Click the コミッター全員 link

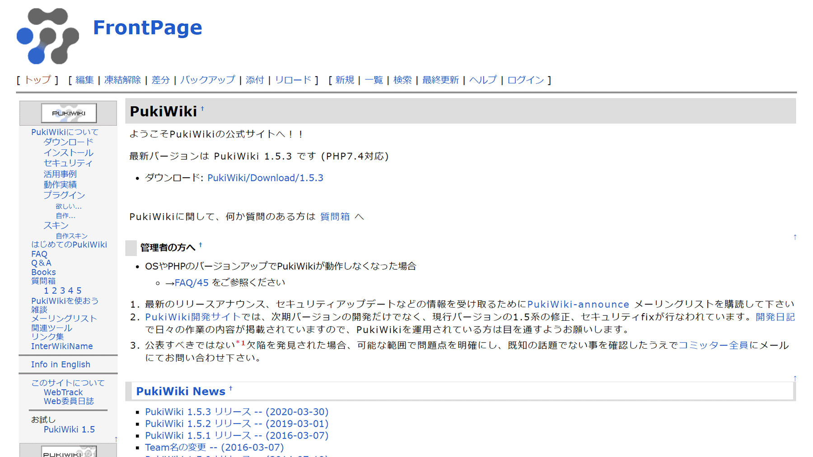714,345
